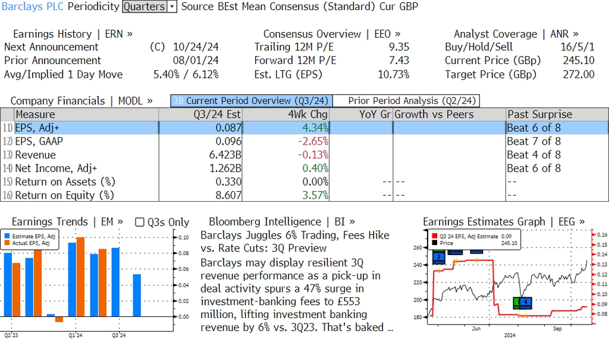Click the Target Price value 272.00
609x340 pixels.
579,74
